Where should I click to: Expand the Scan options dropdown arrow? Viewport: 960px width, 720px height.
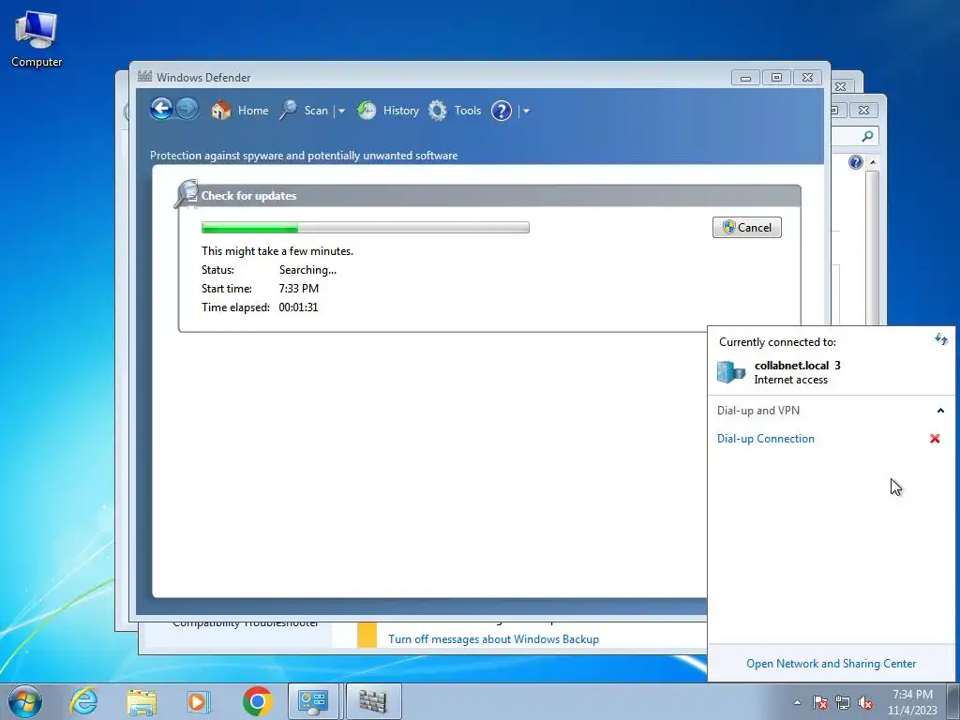coord(341,111)
